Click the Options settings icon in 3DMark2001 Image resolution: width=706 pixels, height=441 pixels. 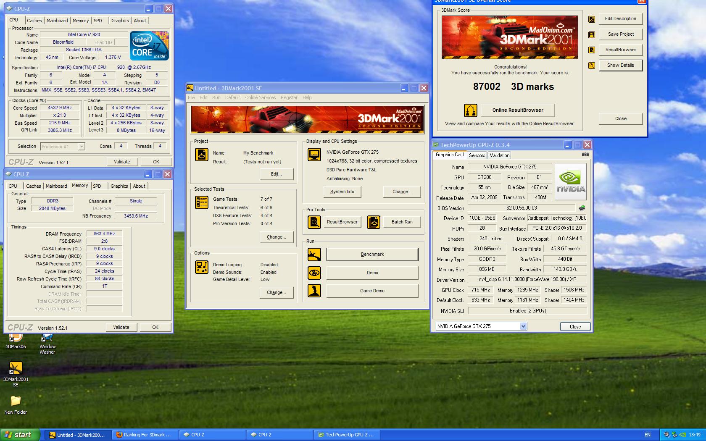click(x=202, y=267)
